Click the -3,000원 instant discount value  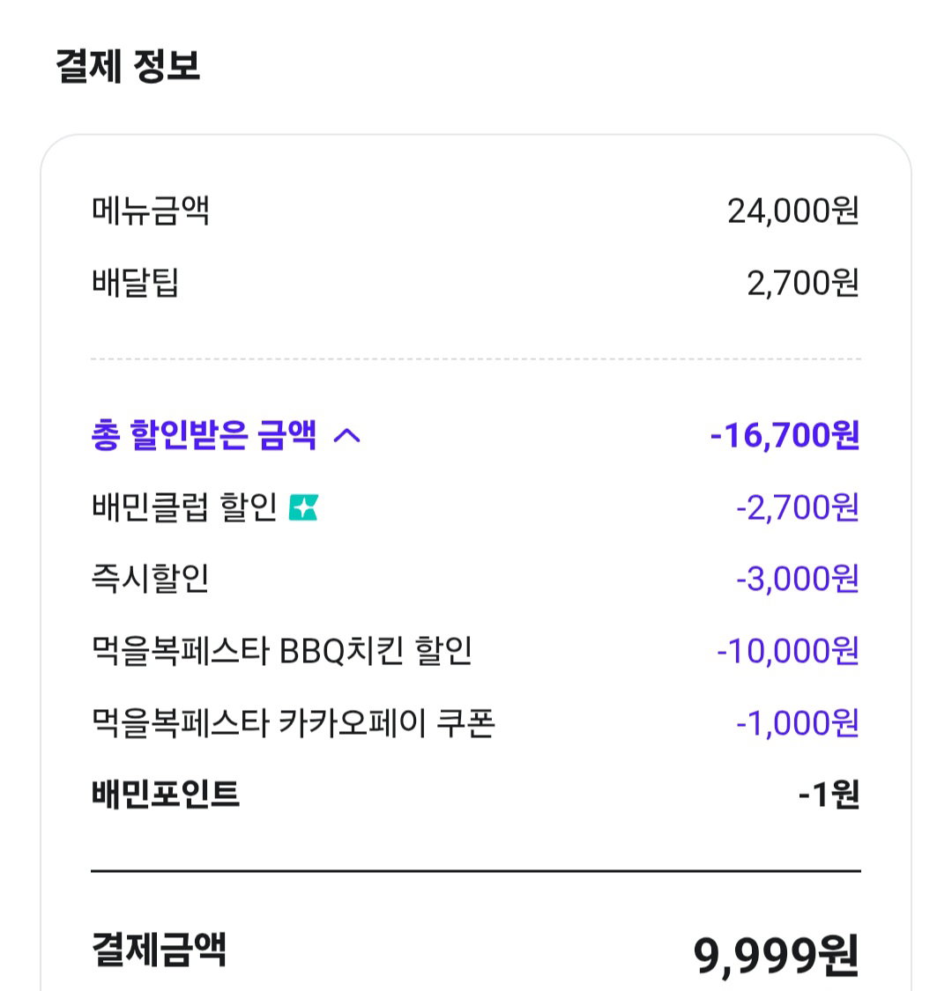coord(798,578)
